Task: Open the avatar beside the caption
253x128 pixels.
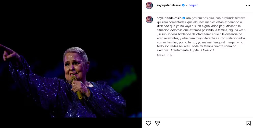Action: click(149, 20)
